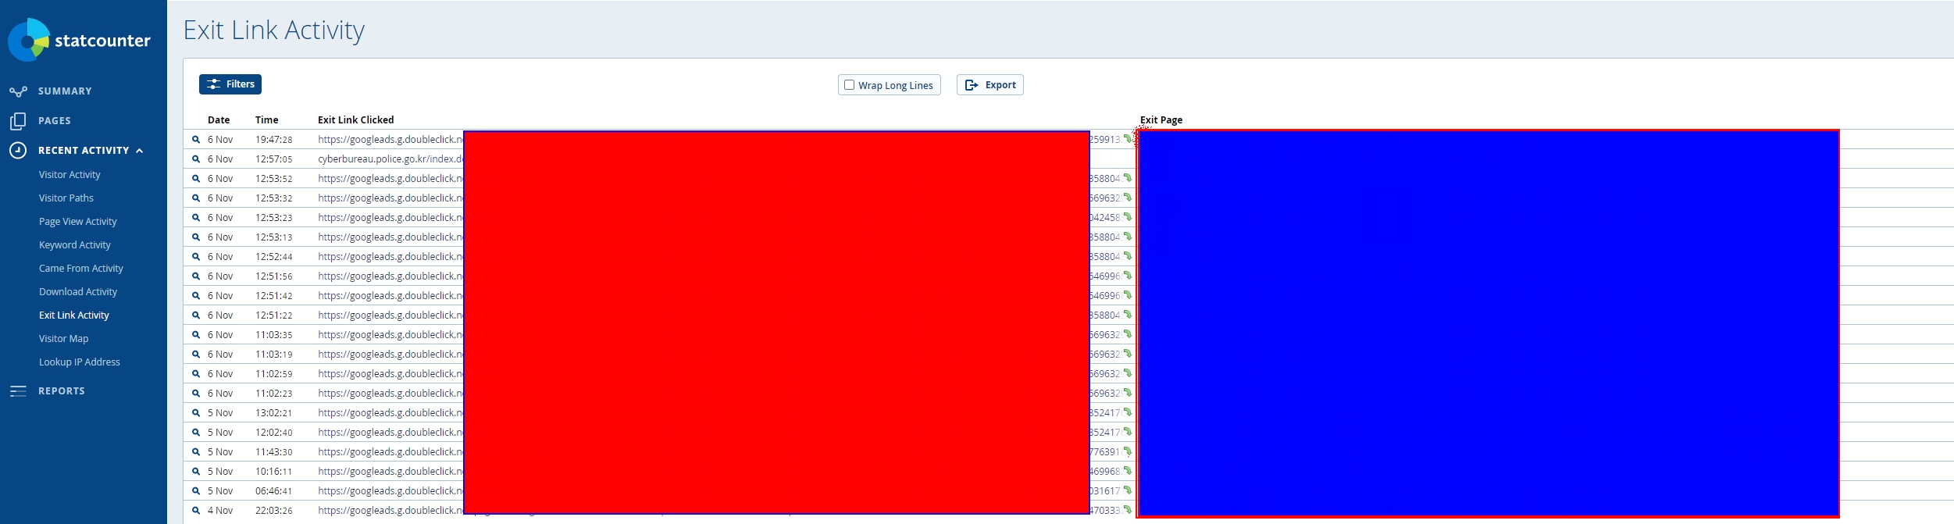Click the Exit Link Clicked header

[x=356, y=120]
